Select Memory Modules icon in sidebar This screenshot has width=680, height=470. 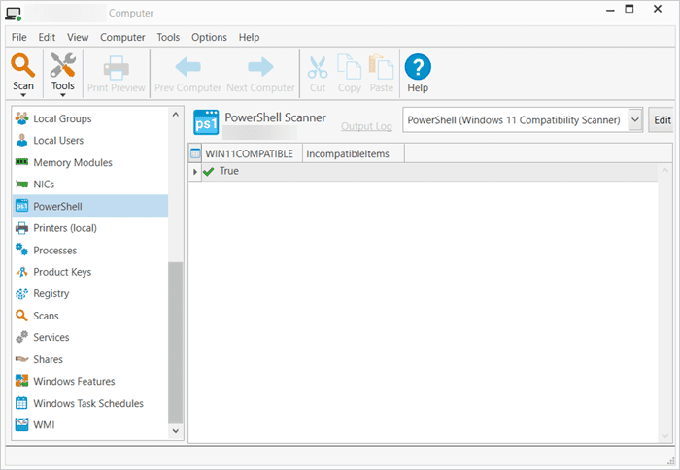(21, 162)
